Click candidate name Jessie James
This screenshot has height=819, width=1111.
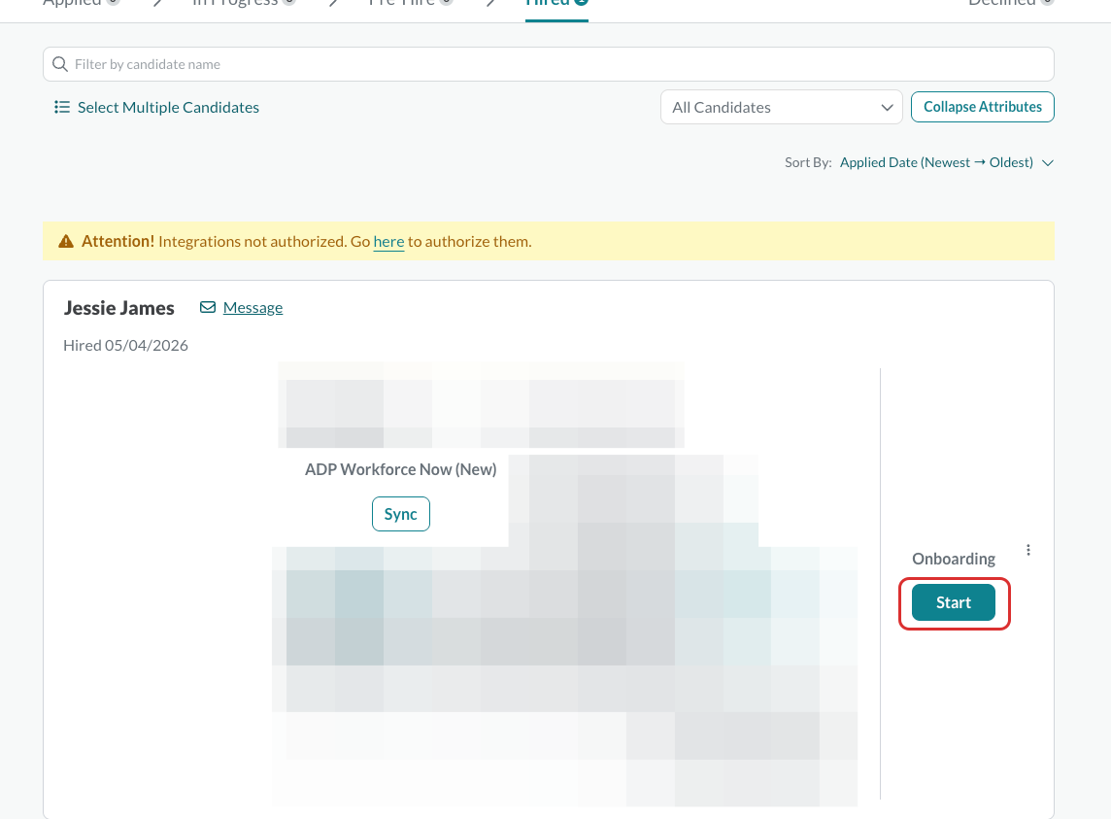(x=119, y=308)
